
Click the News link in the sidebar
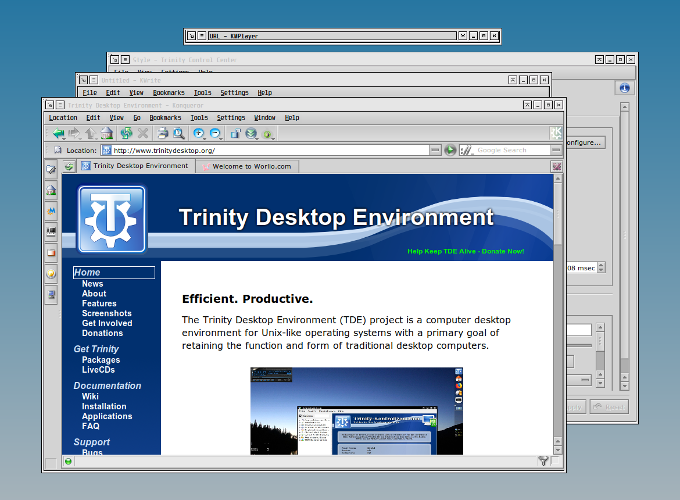point(92,284)
